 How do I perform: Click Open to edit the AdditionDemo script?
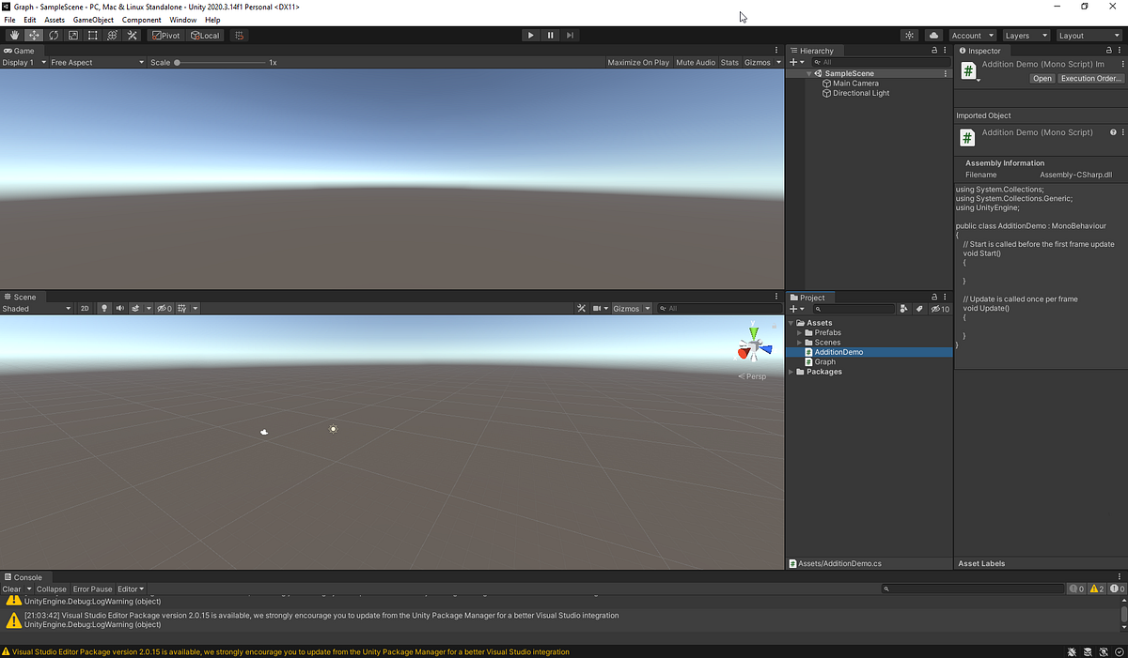pos(1042,78)
